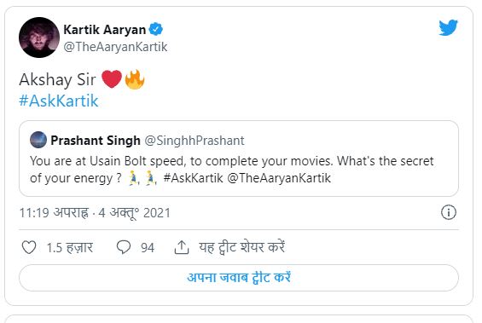Click the blue verified badge
This screenshot has height=323, width=482.
click(x=156, y=29)
